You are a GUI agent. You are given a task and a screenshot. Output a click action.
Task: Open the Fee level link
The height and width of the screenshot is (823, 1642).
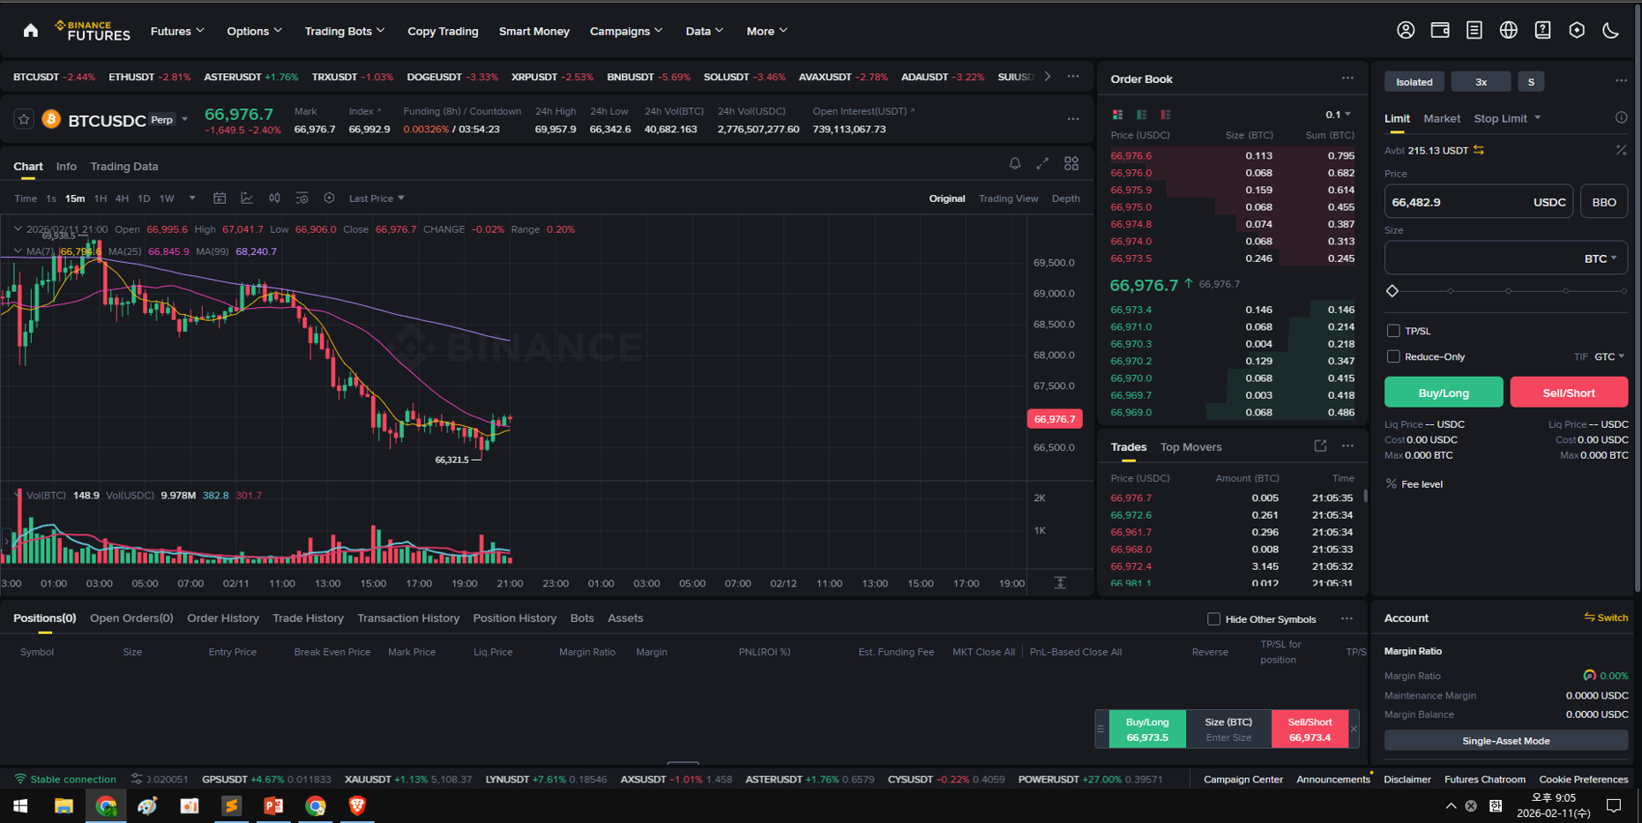(x=1422, y=484)
